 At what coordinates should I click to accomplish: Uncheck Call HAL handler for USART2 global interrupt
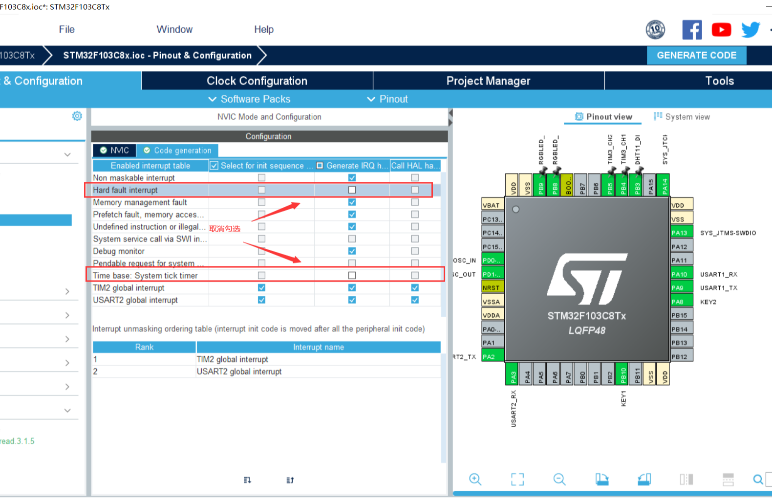click(x=415, y=300)
